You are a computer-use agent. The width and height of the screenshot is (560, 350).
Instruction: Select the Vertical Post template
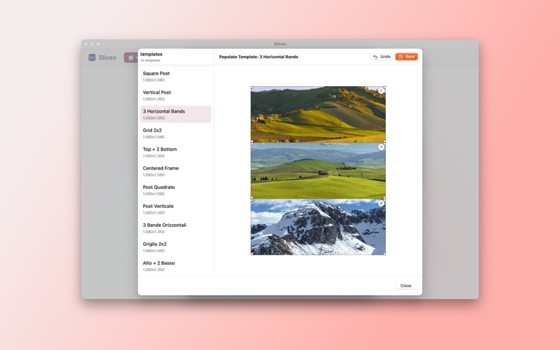(x=176, y=95)
